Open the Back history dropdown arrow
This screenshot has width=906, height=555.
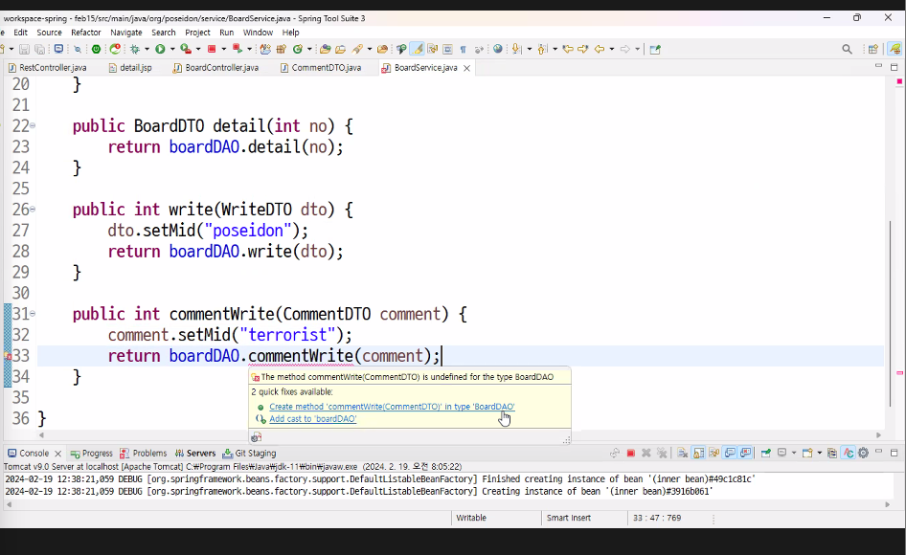click(x=612, y=49)
